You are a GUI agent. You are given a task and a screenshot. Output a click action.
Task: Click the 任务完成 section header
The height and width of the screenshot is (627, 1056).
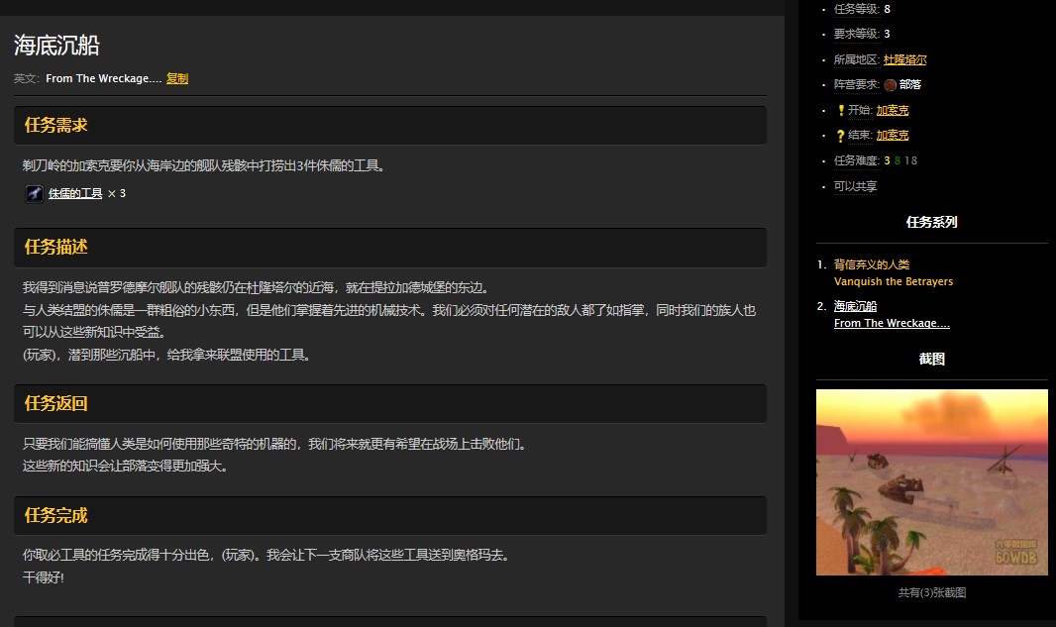[56, 515]
